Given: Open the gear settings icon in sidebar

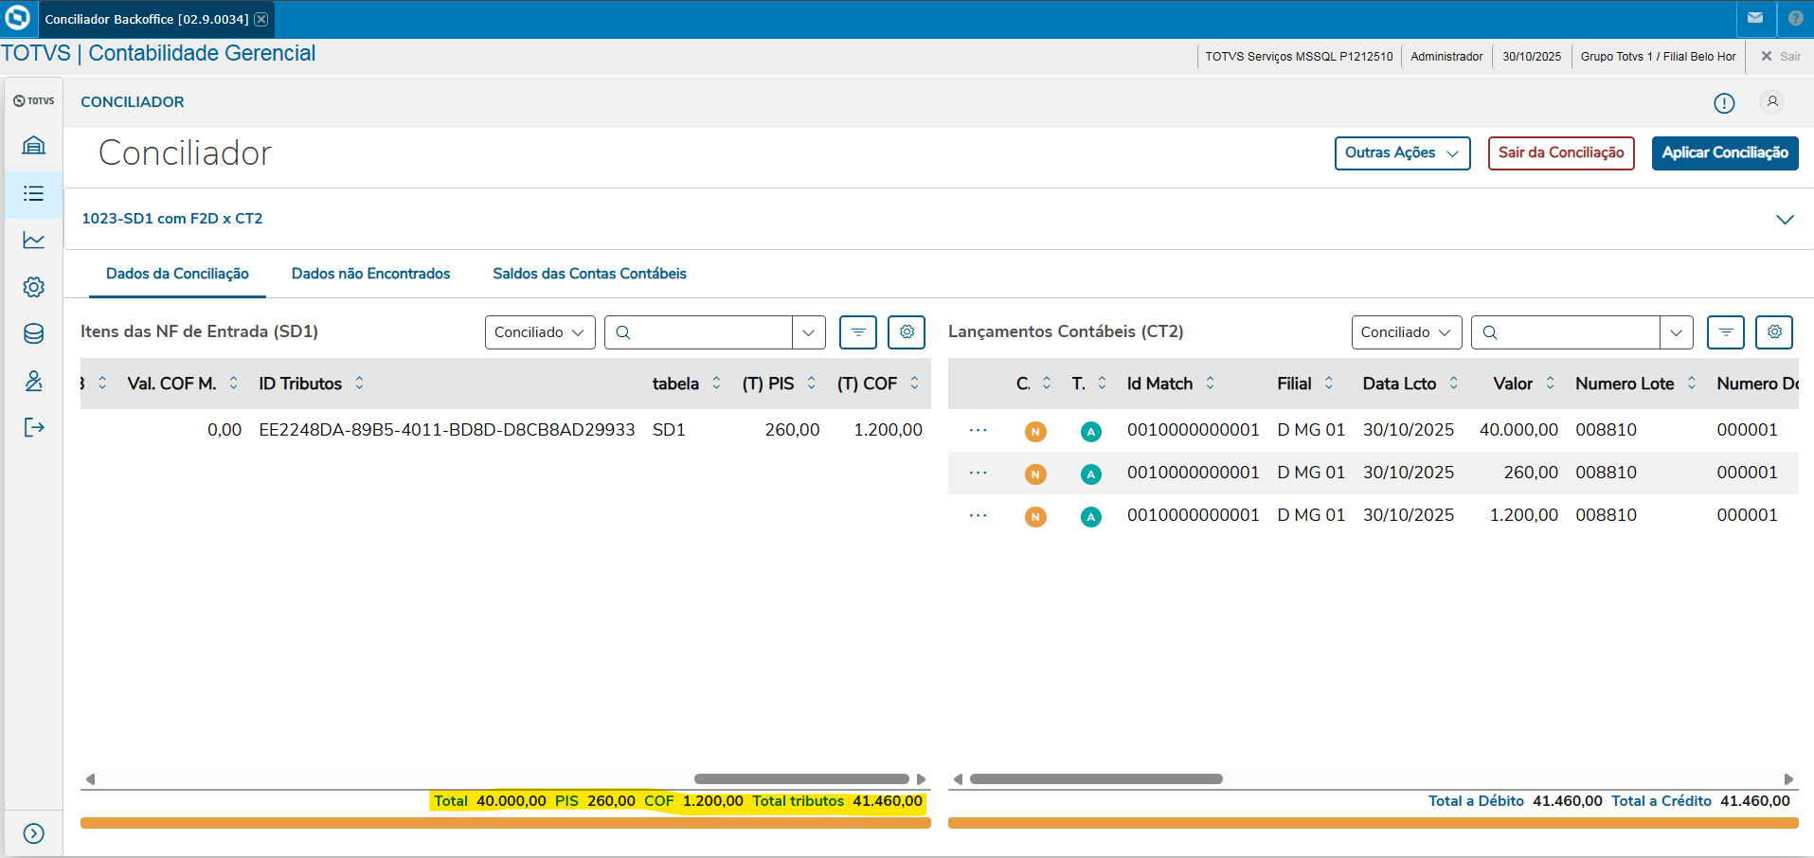Looking at the screenshot, I should (34, 287).
